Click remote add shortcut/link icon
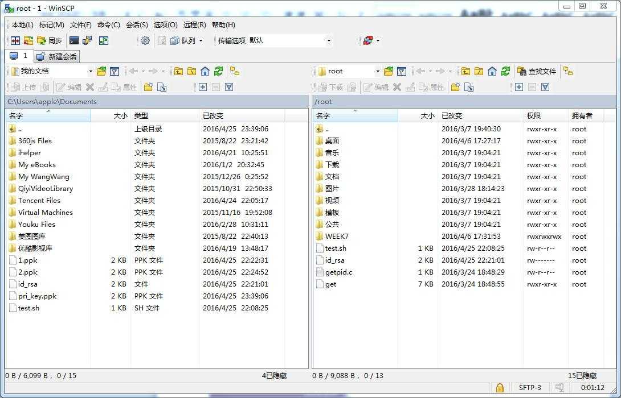621x398 pixels. [x=469, y=87]
